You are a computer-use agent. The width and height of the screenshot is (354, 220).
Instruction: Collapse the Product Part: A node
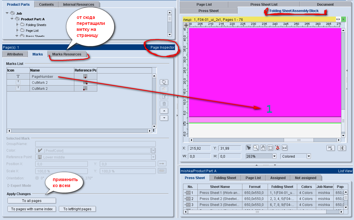click(x=12, y=19)
